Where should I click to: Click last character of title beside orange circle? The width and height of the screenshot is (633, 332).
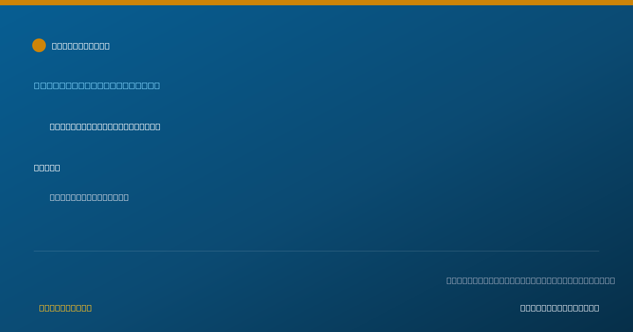pyautogui.click(x=107, y=46)
